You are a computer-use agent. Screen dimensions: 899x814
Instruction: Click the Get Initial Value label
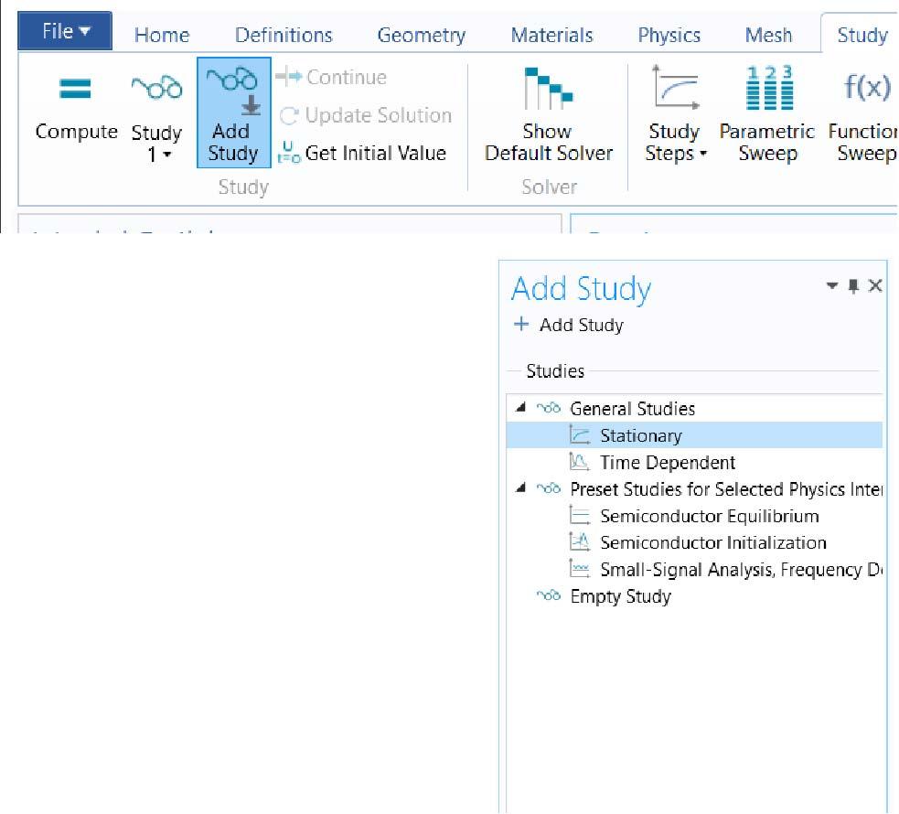click(376, 153)
